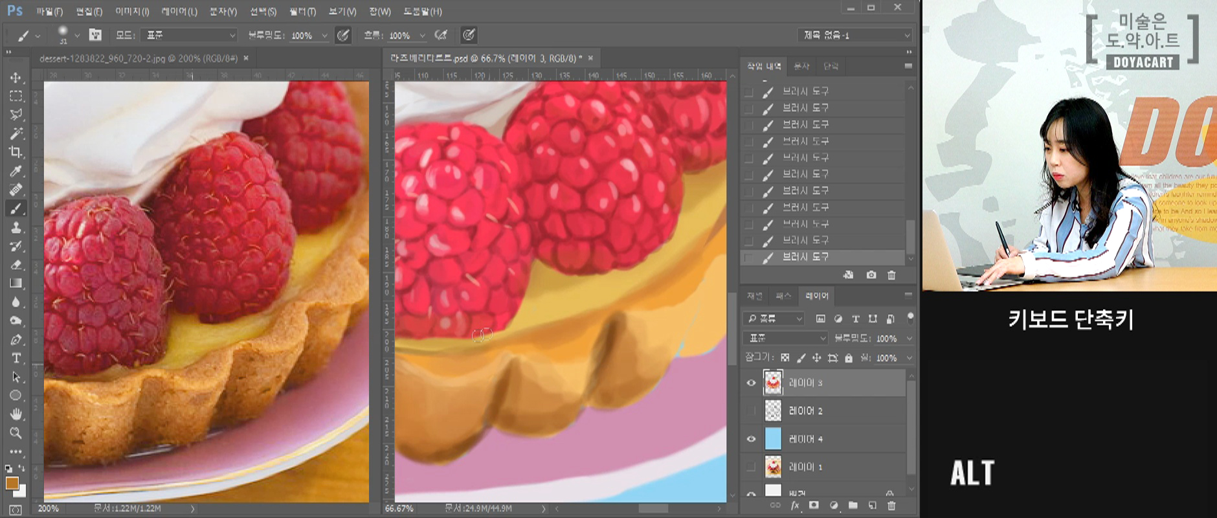Select the Blur tool
The image size is (1217, 518).
click(x=16, y=302)
